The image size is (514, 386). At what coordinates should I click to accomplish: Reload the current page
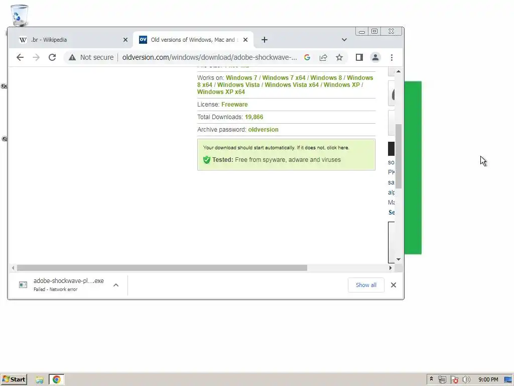click(52, 57)
